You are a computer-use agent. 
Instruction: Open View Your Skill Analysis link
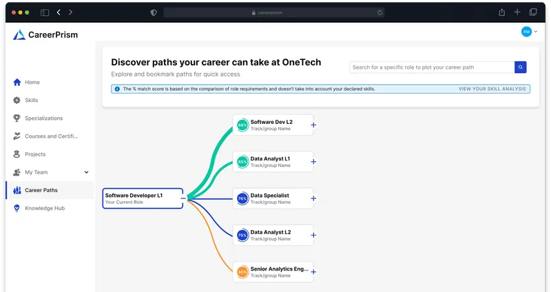coord(492,89)
